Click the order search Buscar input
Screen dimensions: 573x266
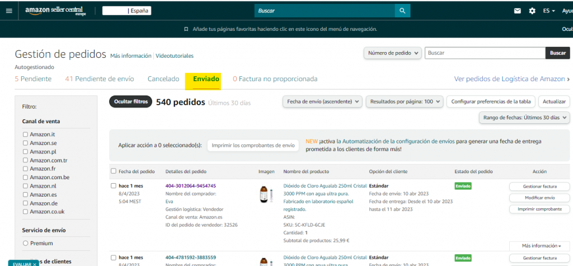point(485,53)
